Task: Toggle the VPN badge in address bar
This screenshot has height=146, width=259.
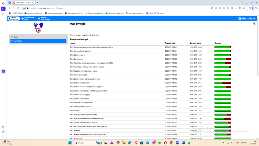Action: coord(23,8)
